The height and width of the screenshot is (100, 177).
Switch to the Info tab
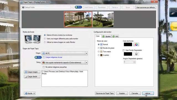point(115,36)
